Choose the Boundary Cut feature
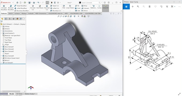182x96 pixels. (x=56, y=11)
